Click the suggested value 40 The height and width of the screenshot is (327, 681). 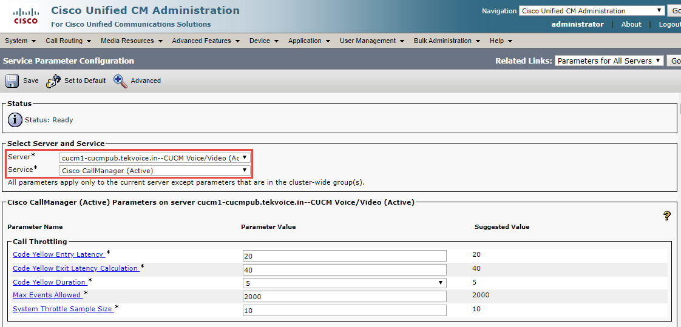pyautogui.click(x=476, y=268)
